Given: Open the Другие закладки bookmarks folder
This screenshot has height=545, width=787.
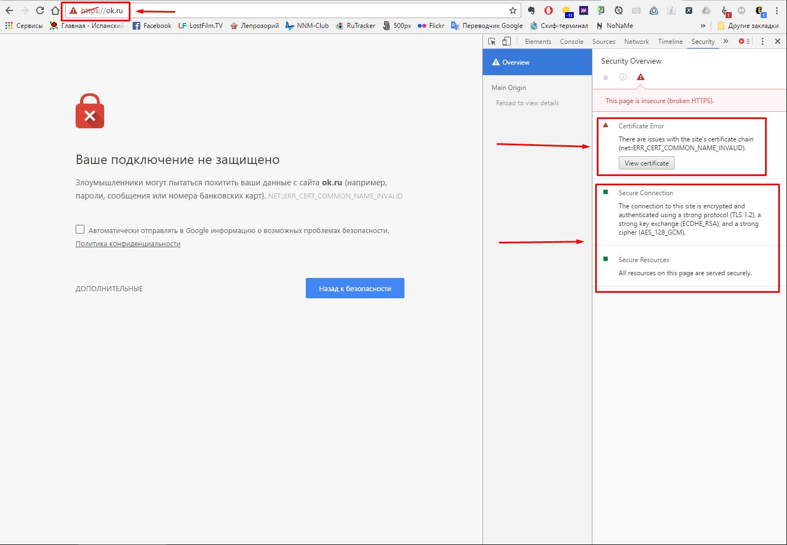Looking at the screenshot, I should [748, 26].
